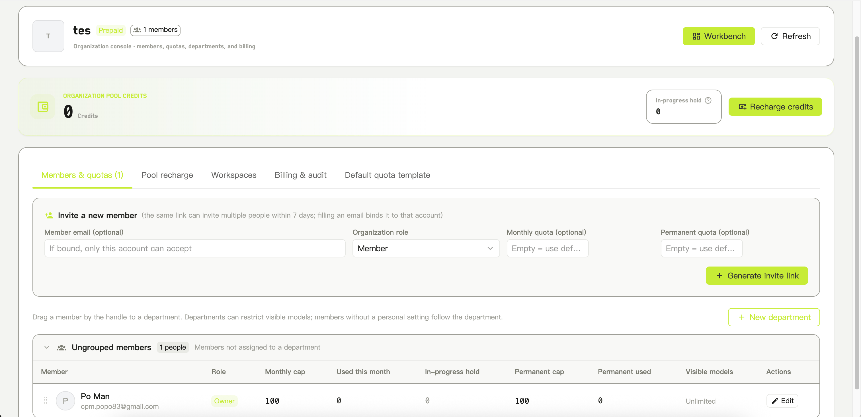Click the 1 people badge

[173, 347]
